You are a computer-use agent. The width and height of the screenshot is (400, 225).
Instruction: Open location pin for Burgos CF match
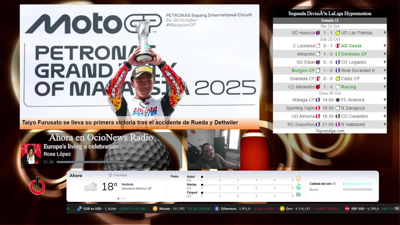point(385,71)
